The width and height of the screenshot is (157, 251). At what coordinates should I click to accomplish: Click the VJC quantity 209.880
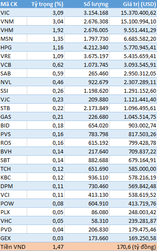[x=98, y=99]
